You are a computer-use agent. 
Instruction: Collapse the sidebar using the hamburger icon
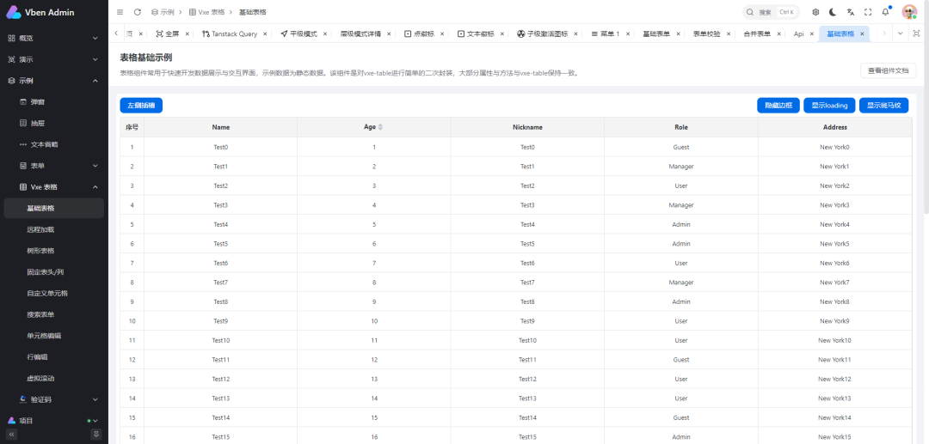point(120,12)
